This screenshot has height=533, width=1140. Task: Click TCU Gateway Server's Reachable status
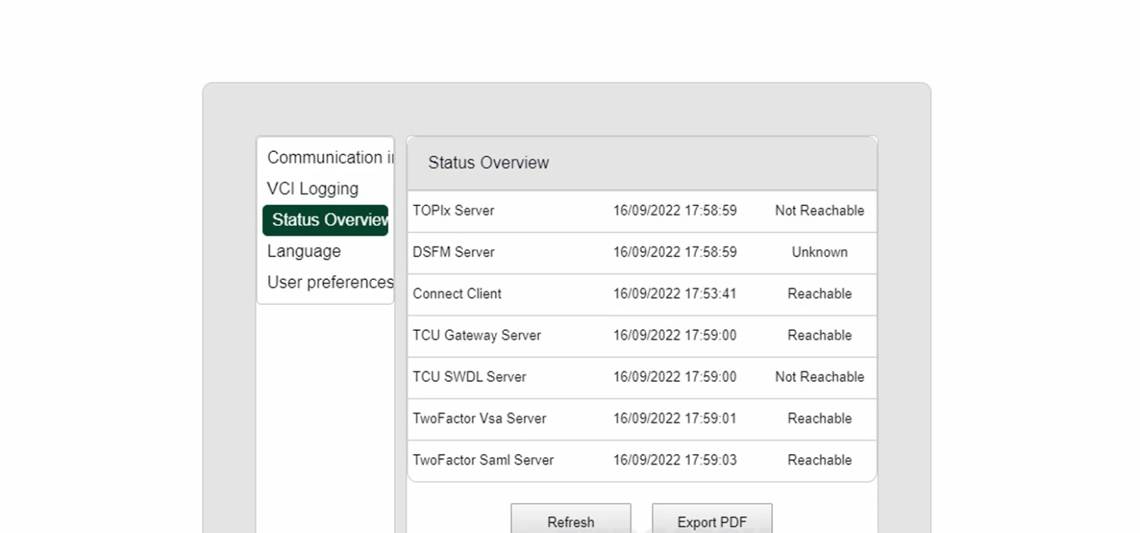(819, 336)
